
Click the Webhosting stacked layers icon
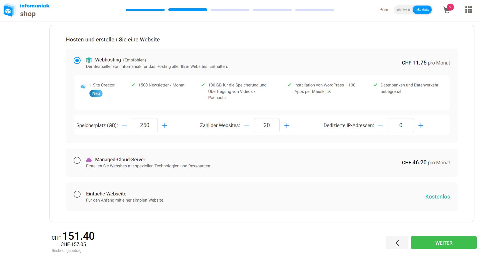[x=89, y=60]
